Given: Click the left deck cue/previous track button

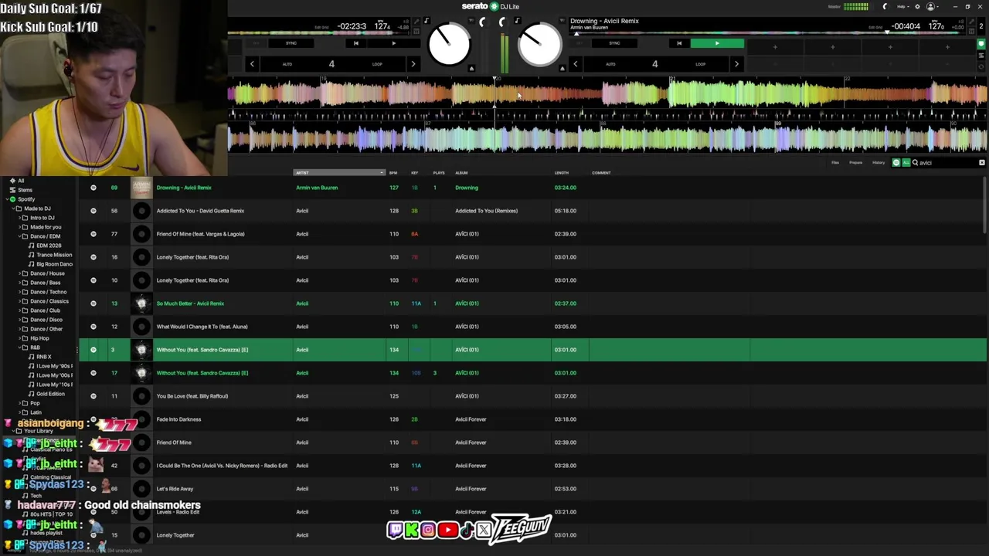Looking at the screenshot, I should (x=355, y=43).
